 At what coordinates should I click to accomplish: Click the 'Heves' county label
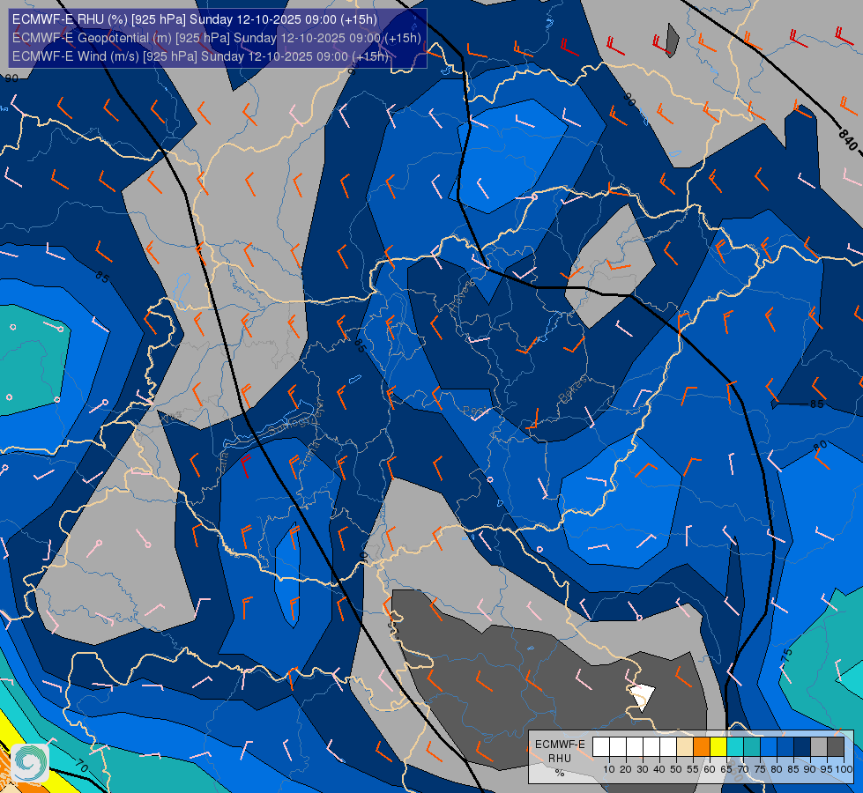[461, 296]
